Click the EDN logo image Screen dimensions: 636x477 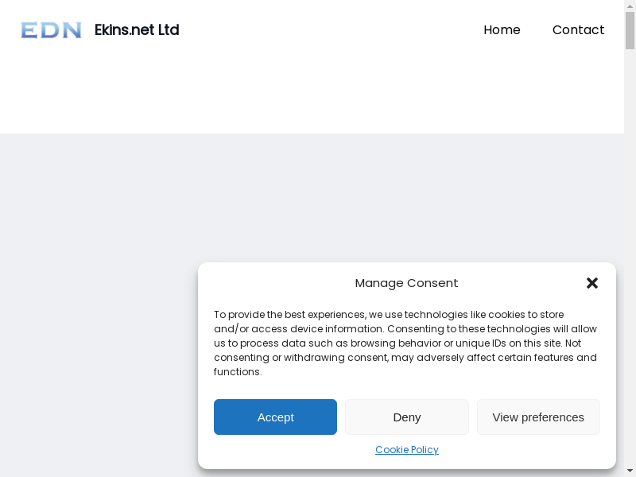tap(51, 30)
